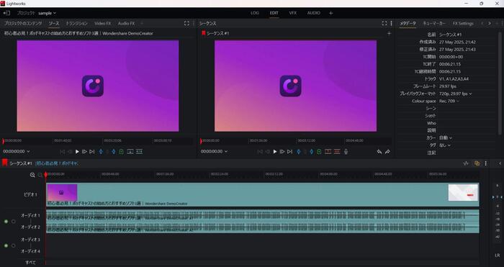Select the ビデオ 1 track label
This screenshot has width=504, height=267.
click(x=30, y=195)
